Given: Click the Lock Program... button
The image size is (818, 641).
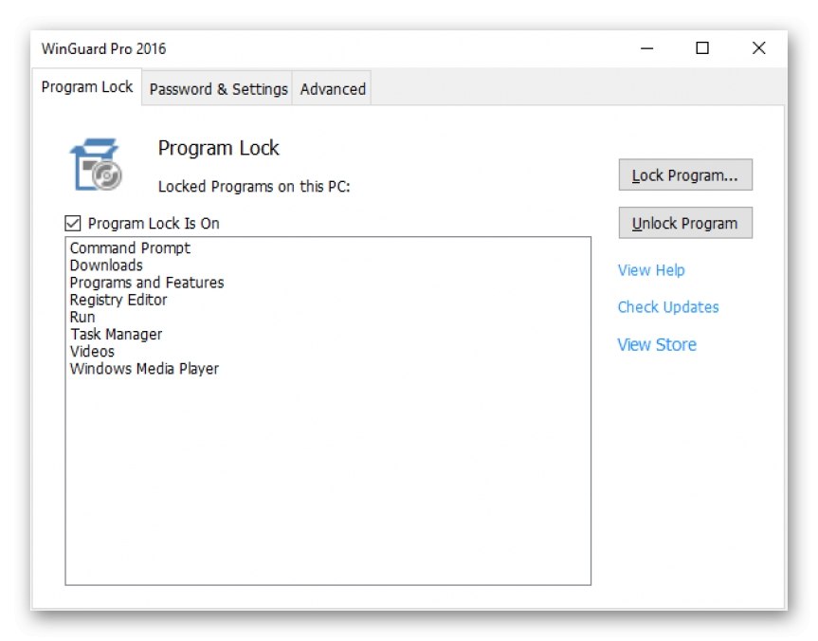Looking at the screenshot, I should tap(685, 174).
